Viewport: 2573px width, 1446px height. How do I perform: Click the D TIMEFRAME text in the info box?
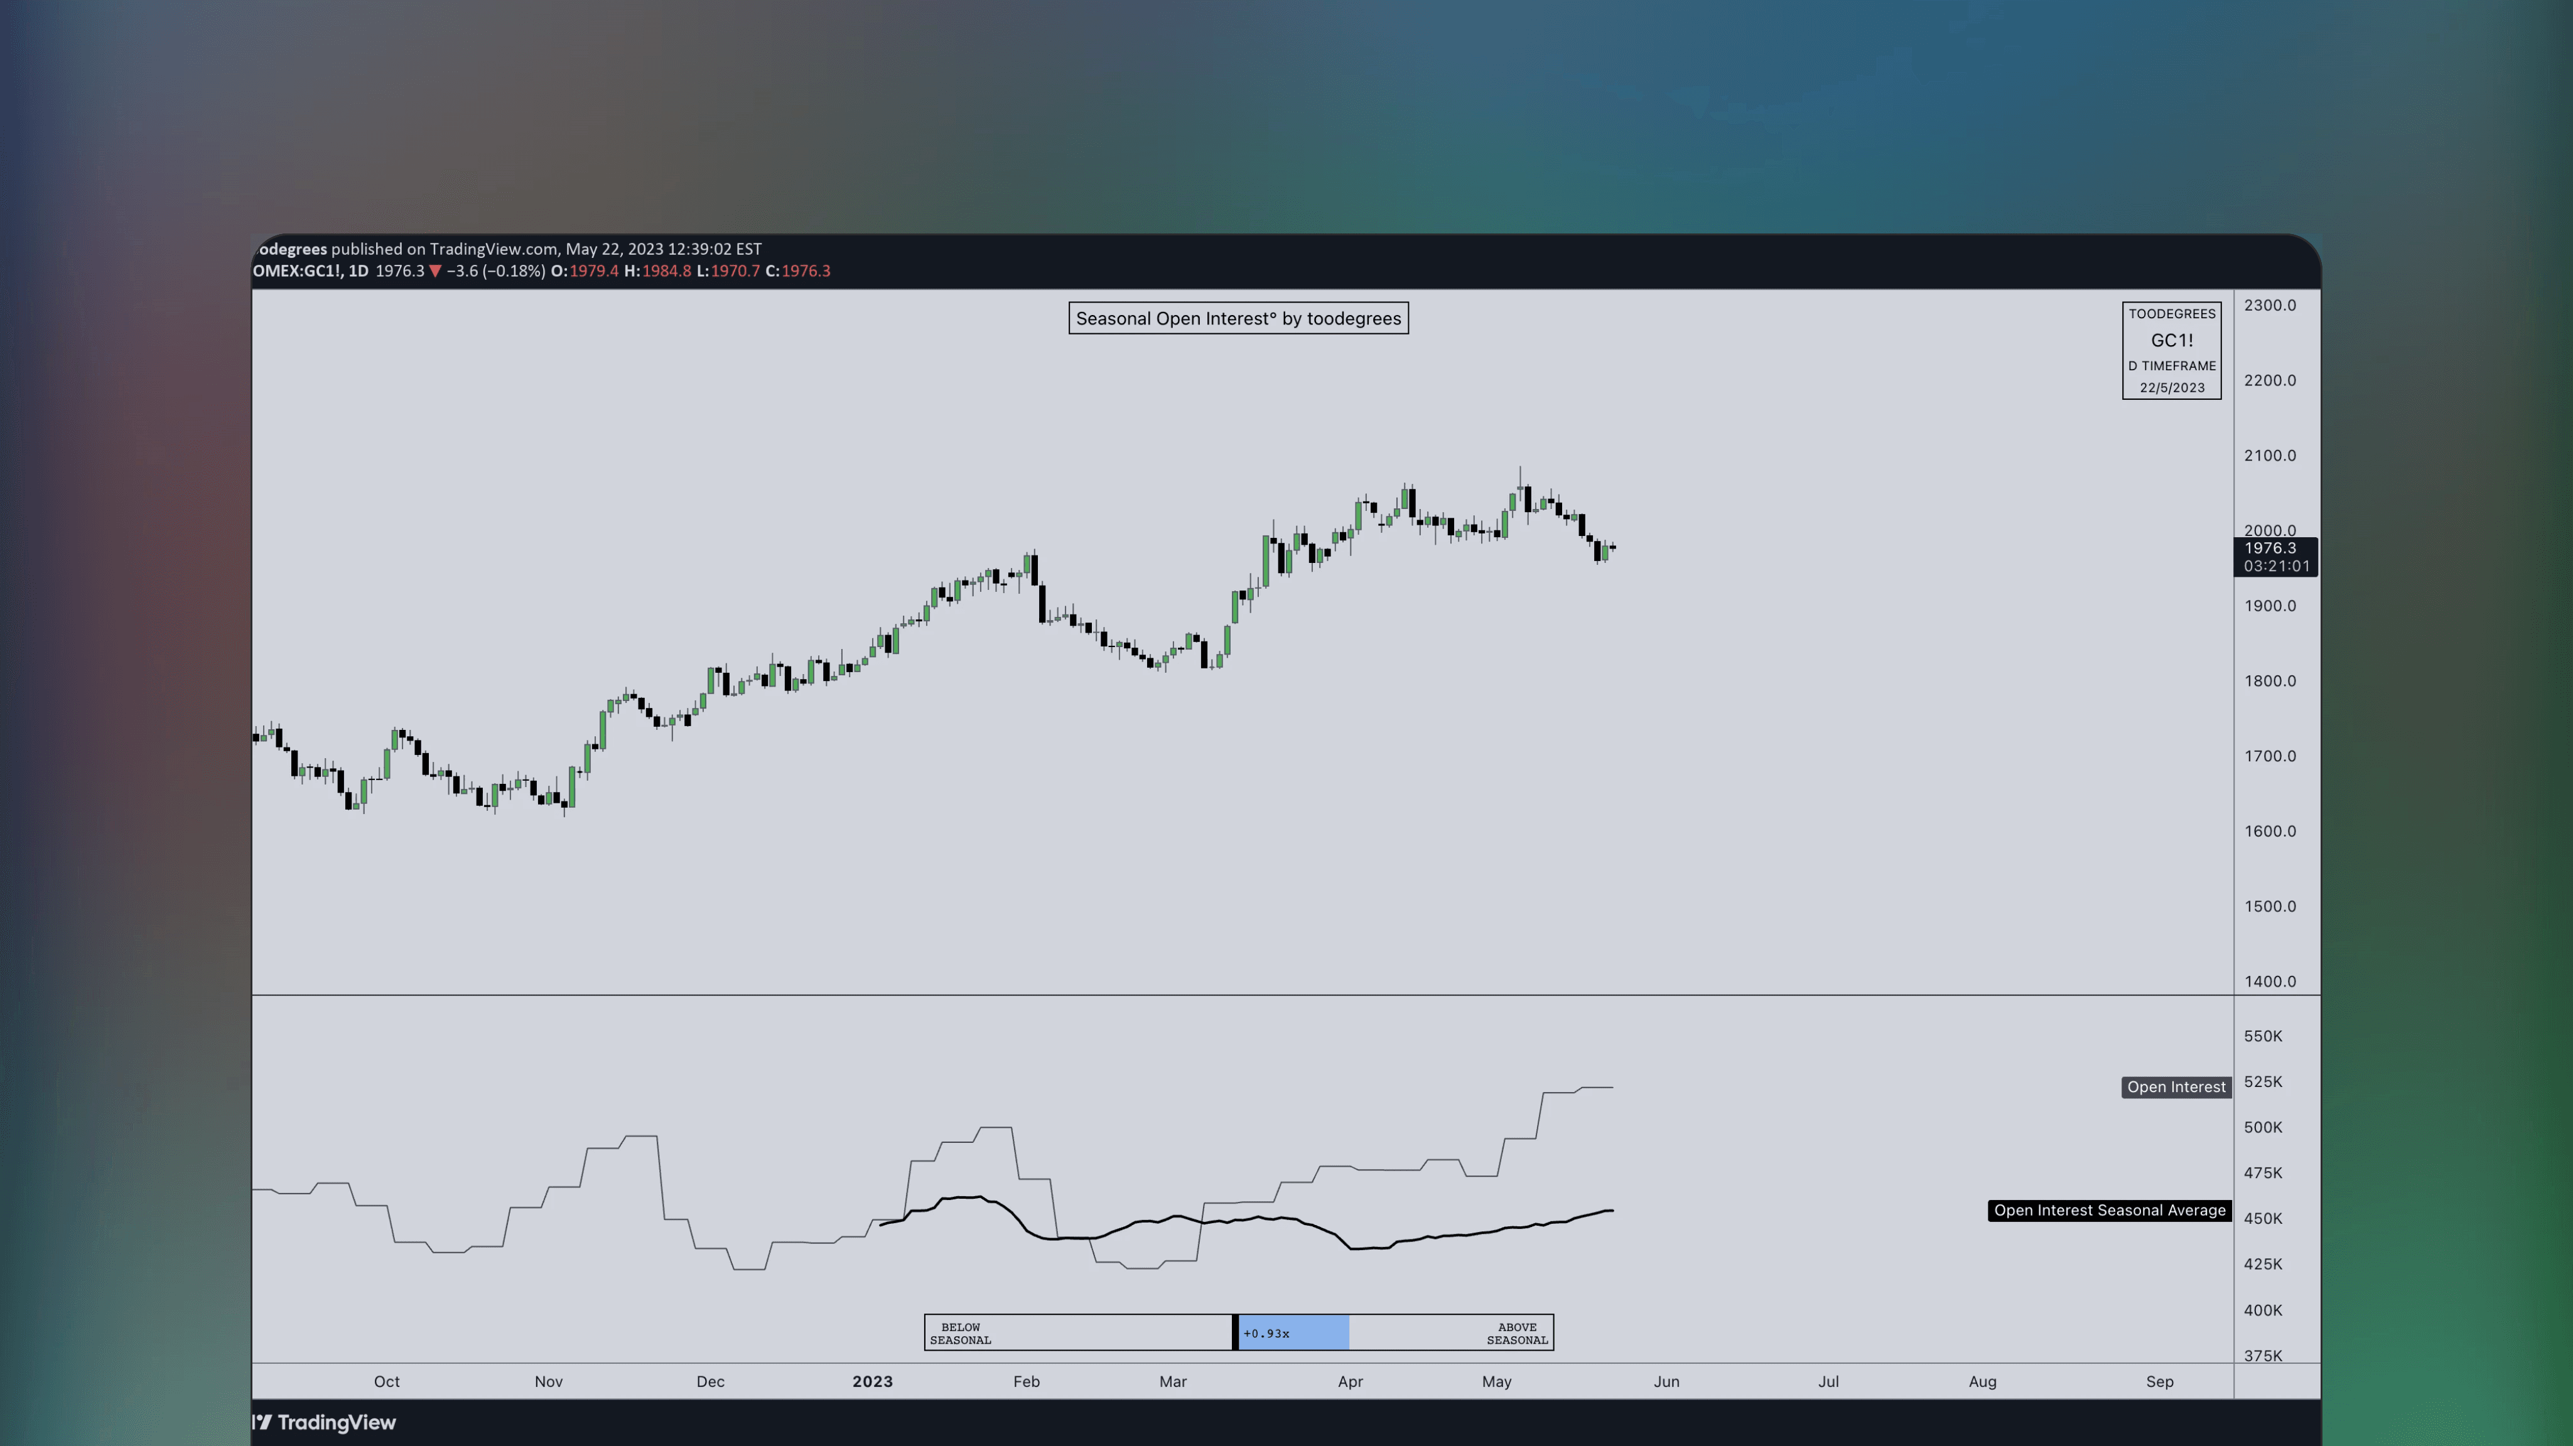tap(2172, 367)
